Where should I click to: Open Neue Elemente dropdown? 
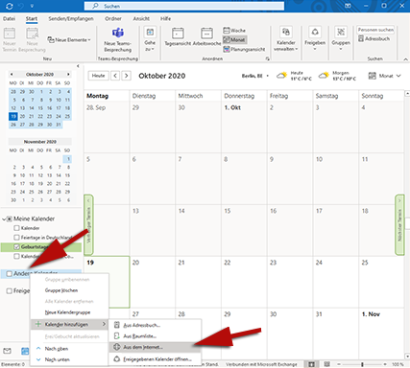69,40
